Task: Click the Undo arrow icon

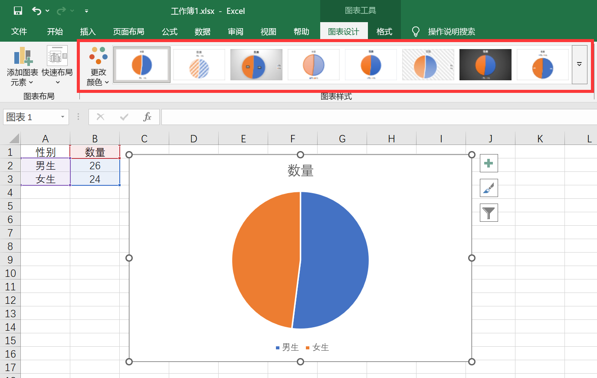Action: point(37,11)
